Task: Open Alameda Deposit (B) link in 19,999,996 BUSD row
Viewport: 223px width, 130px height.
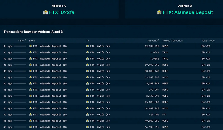Action: 50,65
